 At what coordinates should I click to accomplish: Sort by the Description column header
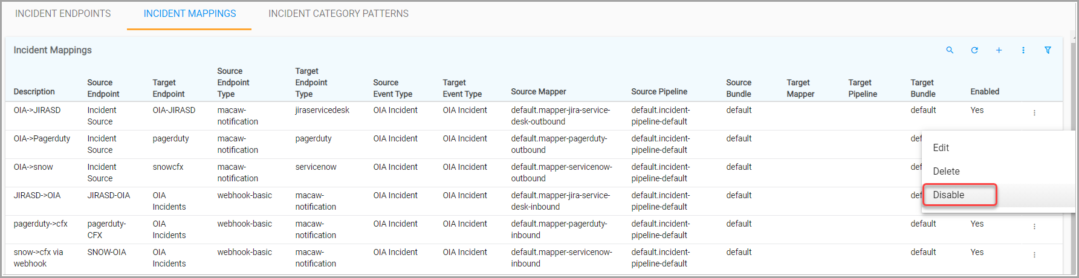click(x=34, y=91)
